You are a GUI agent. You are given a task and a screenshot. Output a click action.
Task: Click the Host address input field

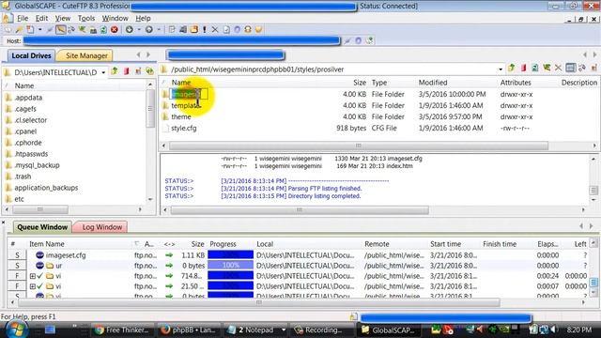coord(181,40)
